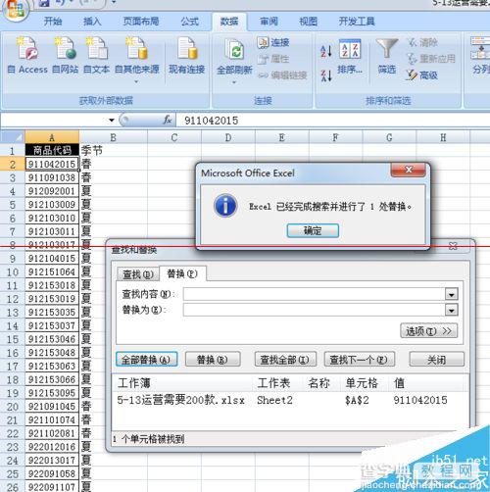Open 高级 advanced filter

[422, 75]
